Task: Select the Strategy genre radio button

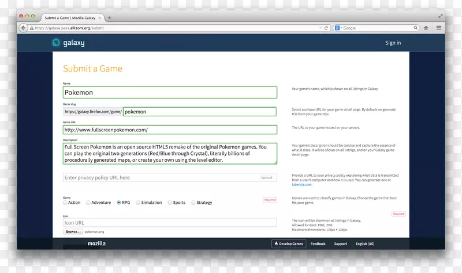Action: tap(193, 203)
